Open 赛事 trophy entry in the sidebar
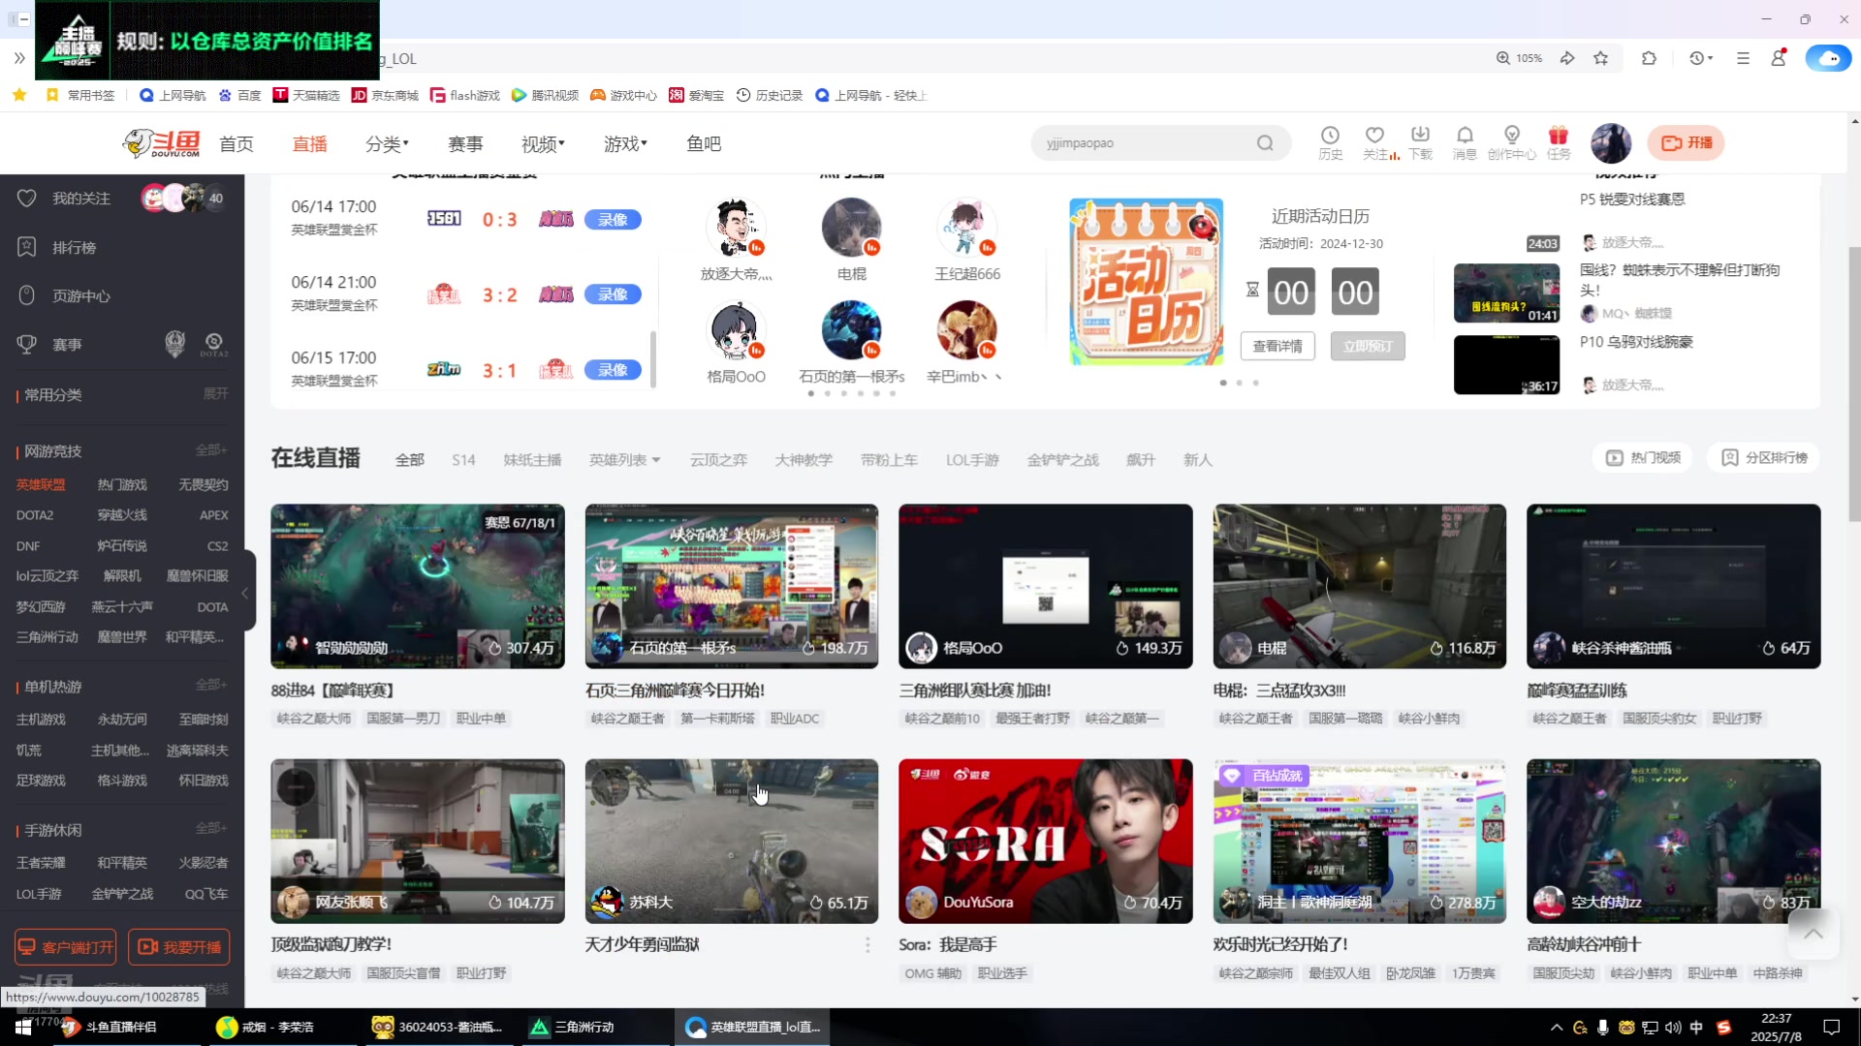This screenshot has height=1046, width=1861. point(67,345)
